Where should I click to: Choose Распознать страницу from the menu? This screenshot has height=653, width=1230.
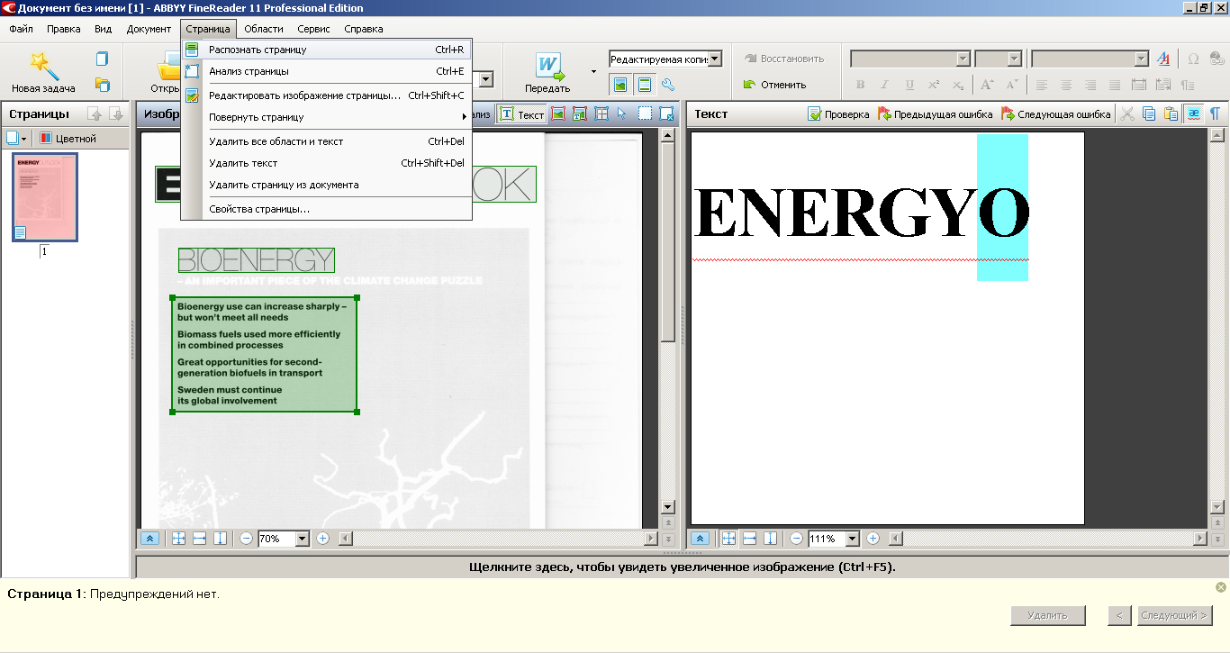326,50
